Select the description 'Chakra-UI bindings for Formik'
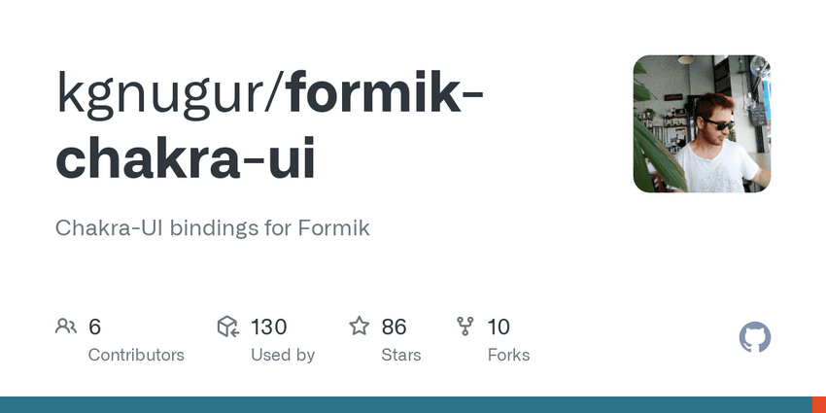This screenshot has width=826, height=413. [x=213, y=228]
